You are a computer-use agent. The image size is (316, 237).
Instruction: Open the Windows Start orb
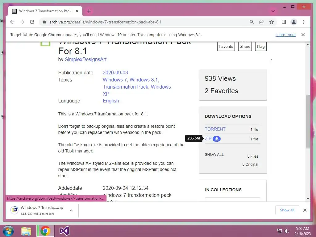point(8,231)
